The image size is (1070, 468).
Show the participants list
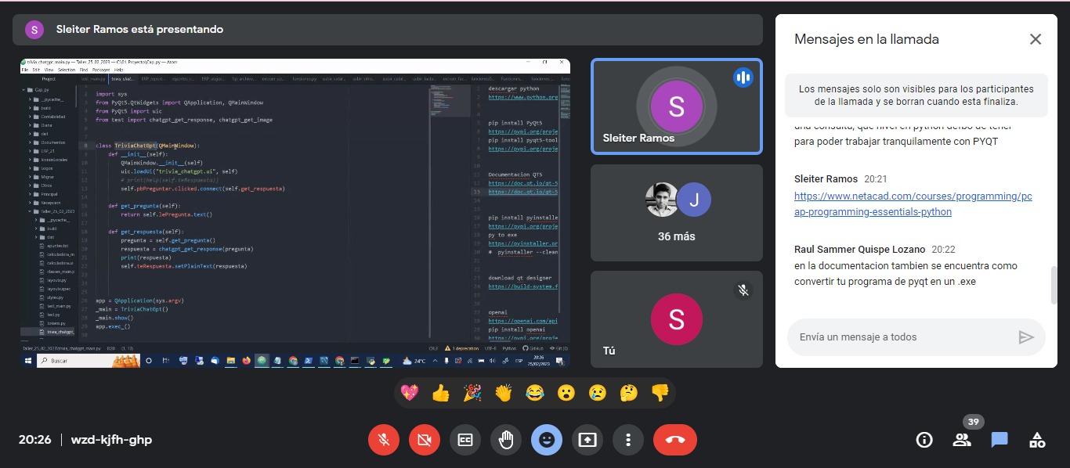(x=962, y=440)
